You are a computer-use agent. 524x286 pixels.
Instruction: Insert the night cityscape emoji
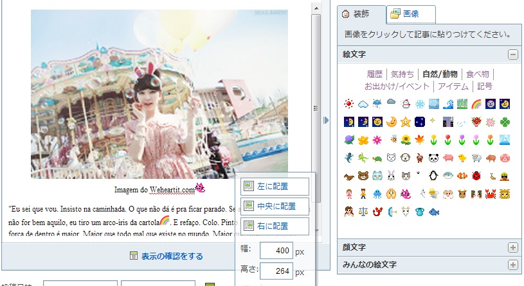[447, 122]
